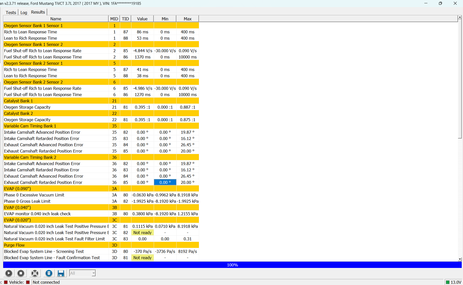The width and height of the screenshot is (463, 285).
Task: Switch to the Log tab
Action: (x=24, y=13)
